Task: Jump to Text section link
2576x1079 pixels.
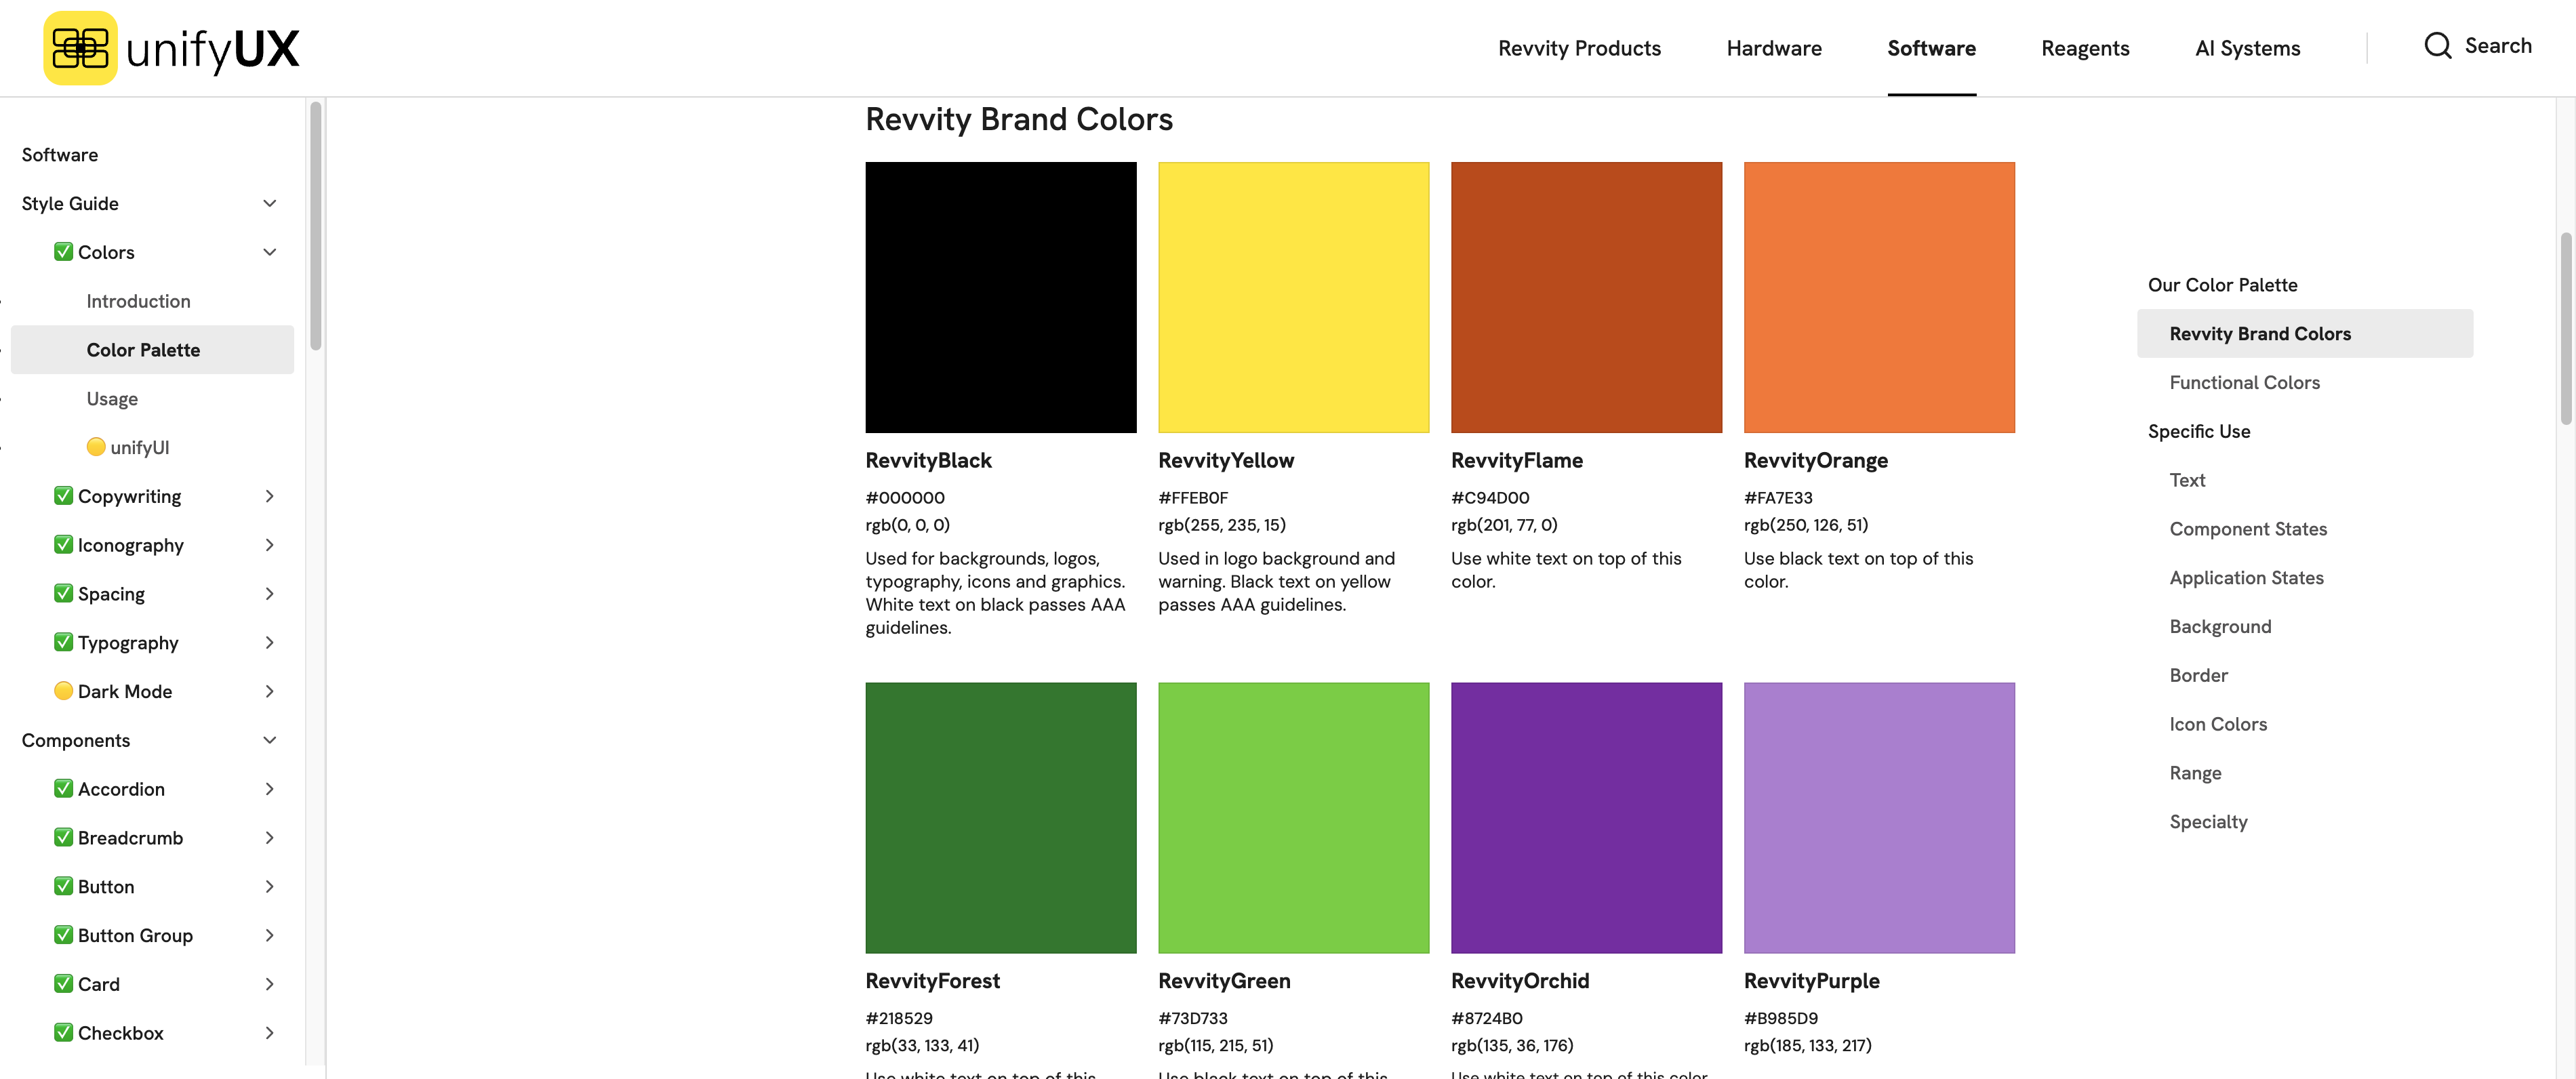Action: pyautogui.click(x=2187, y=480)
